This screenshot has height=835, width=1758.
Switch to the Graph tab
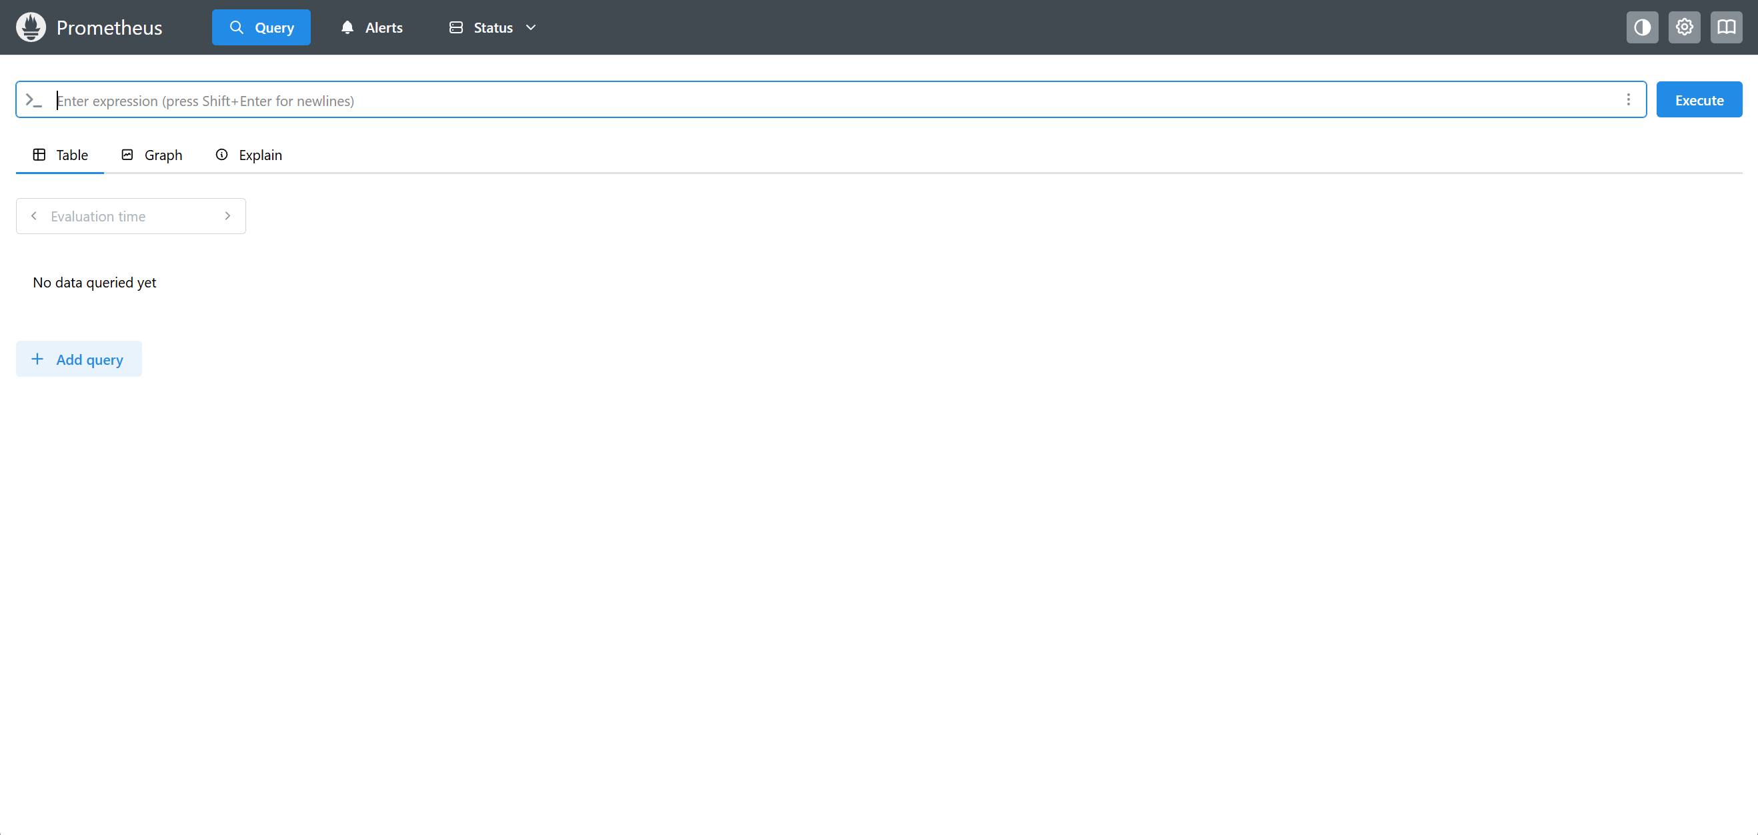coord(152,155)
